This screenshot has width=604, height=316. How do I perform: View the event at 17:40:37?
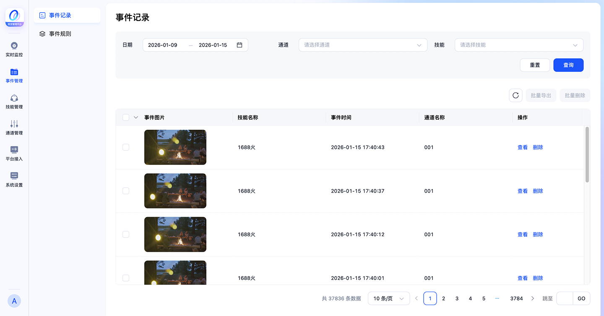pos(523,191)
